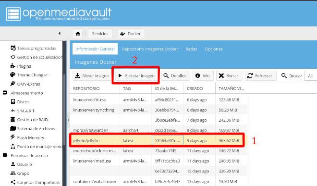
Task: Sort by CREADO column header
Action: point(199,88)
